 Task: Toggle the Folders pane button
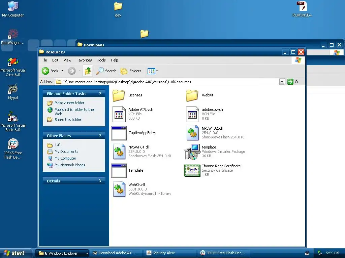pos(131,71)
